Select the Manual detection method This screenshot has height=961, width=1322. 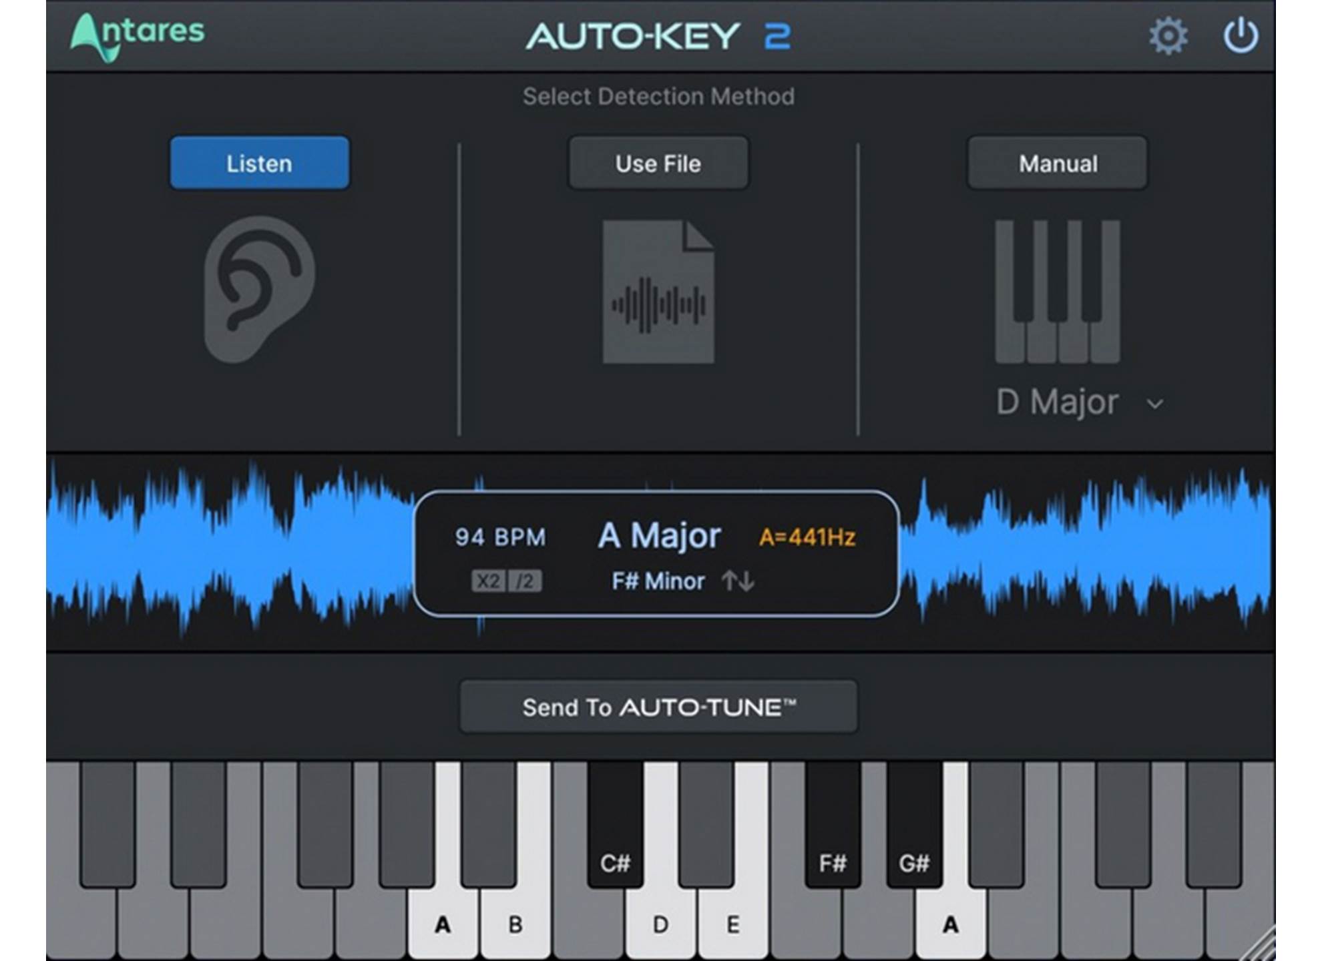1058,164
